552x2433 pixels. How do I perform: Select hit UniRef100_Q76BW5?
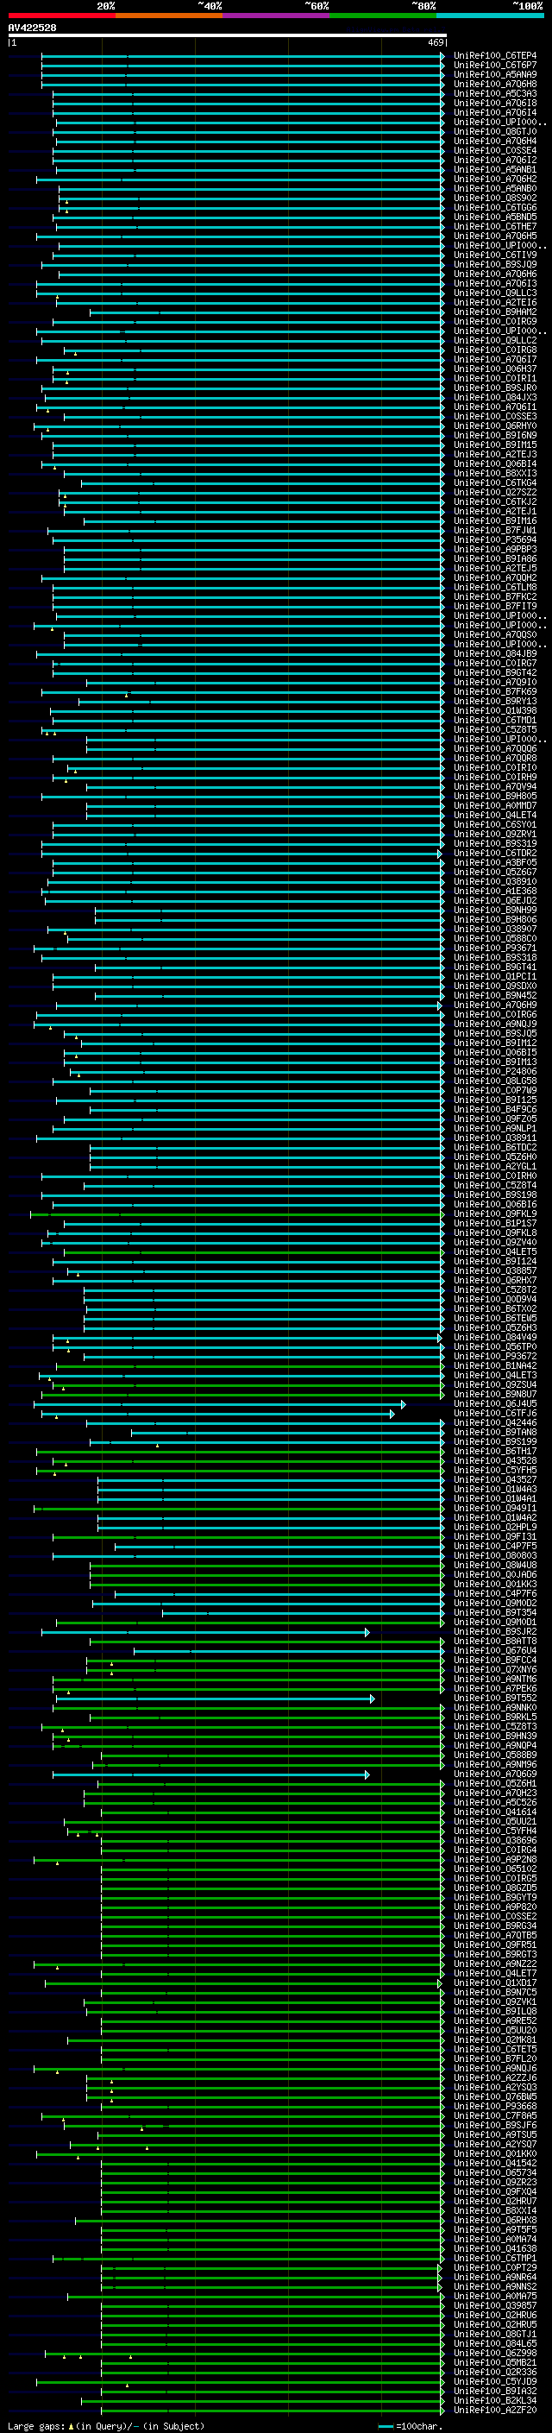(495, 2096)
